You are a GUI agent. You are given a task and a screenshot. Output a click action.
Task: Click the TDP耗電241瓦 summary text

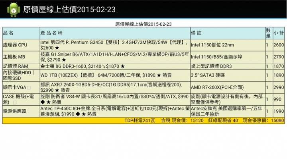point(140,120)
